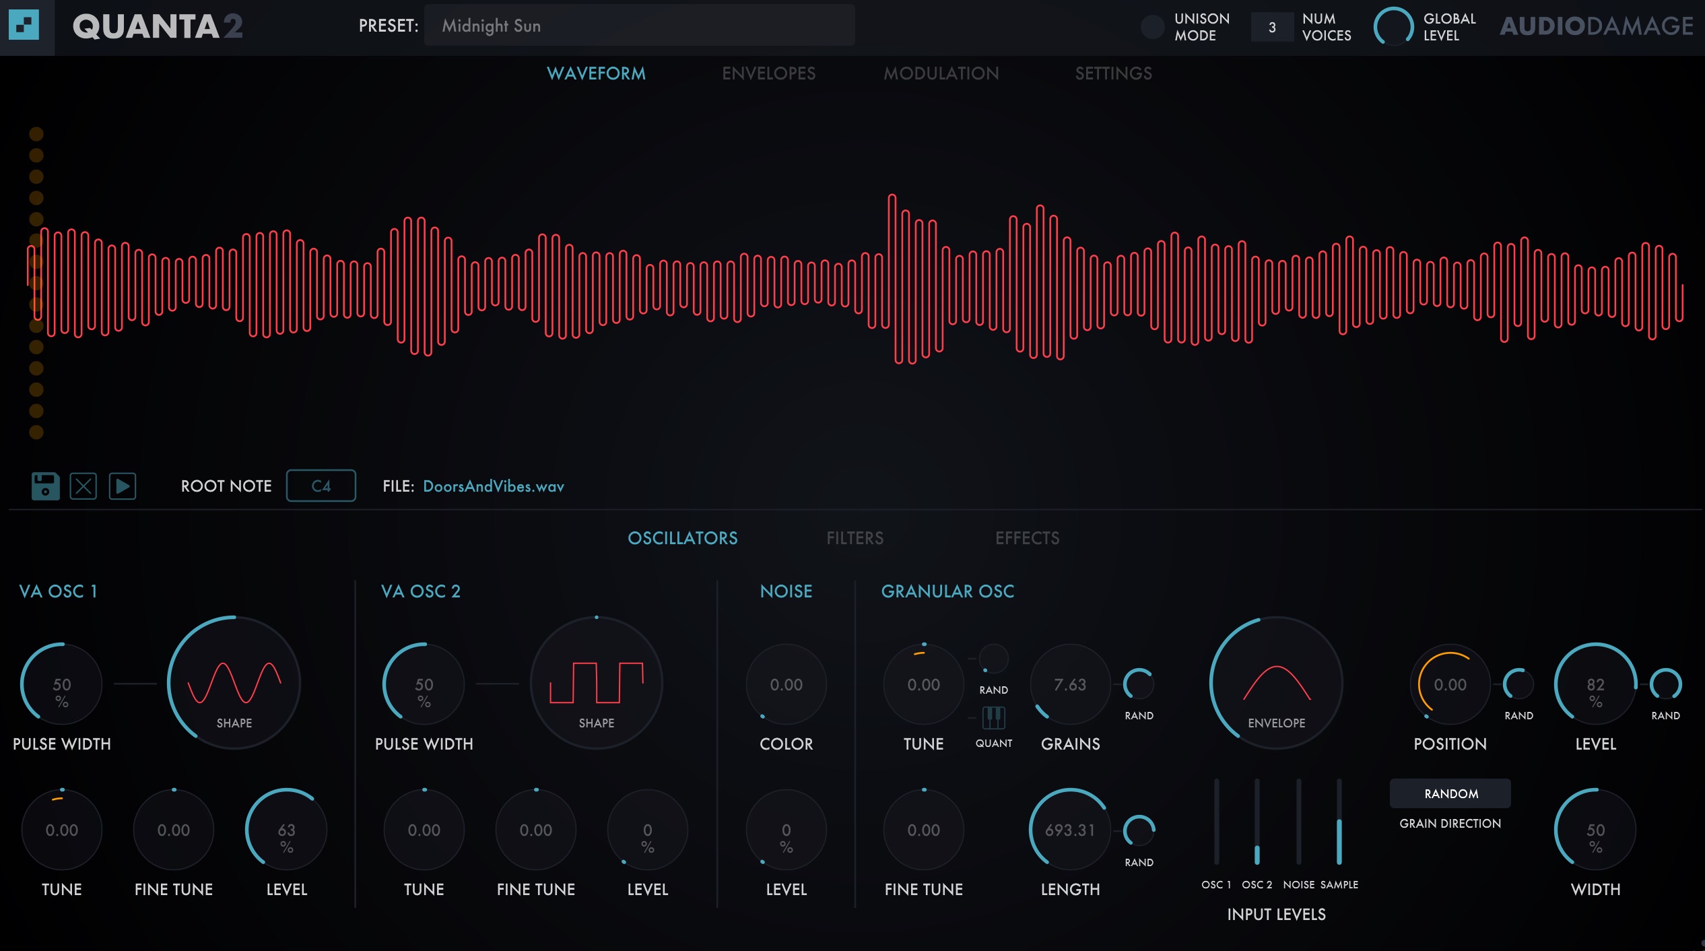1705x951 pixels.
Task: Toggle the Random grain direction button
Action: coord(1450,793)
